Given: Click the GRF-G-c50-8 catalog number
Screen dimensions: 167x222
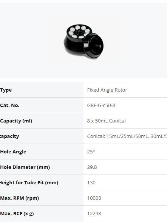Looking at the screenshot, I should [101, 105].
